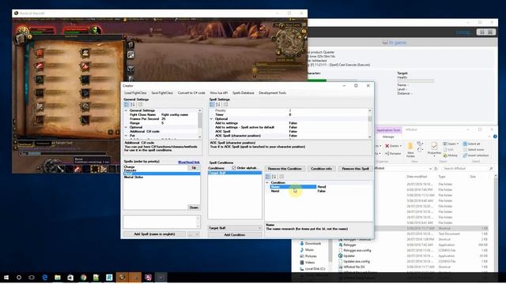506x284 pixels.
Task: Collapse Pet category in General Settings
Action: coord(126,136)
